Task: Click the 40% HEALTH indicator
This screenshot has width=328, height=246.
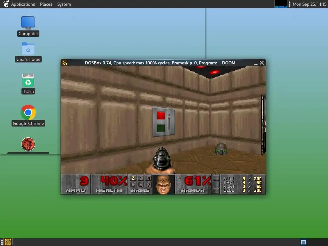Action: (x=110, y=184)
